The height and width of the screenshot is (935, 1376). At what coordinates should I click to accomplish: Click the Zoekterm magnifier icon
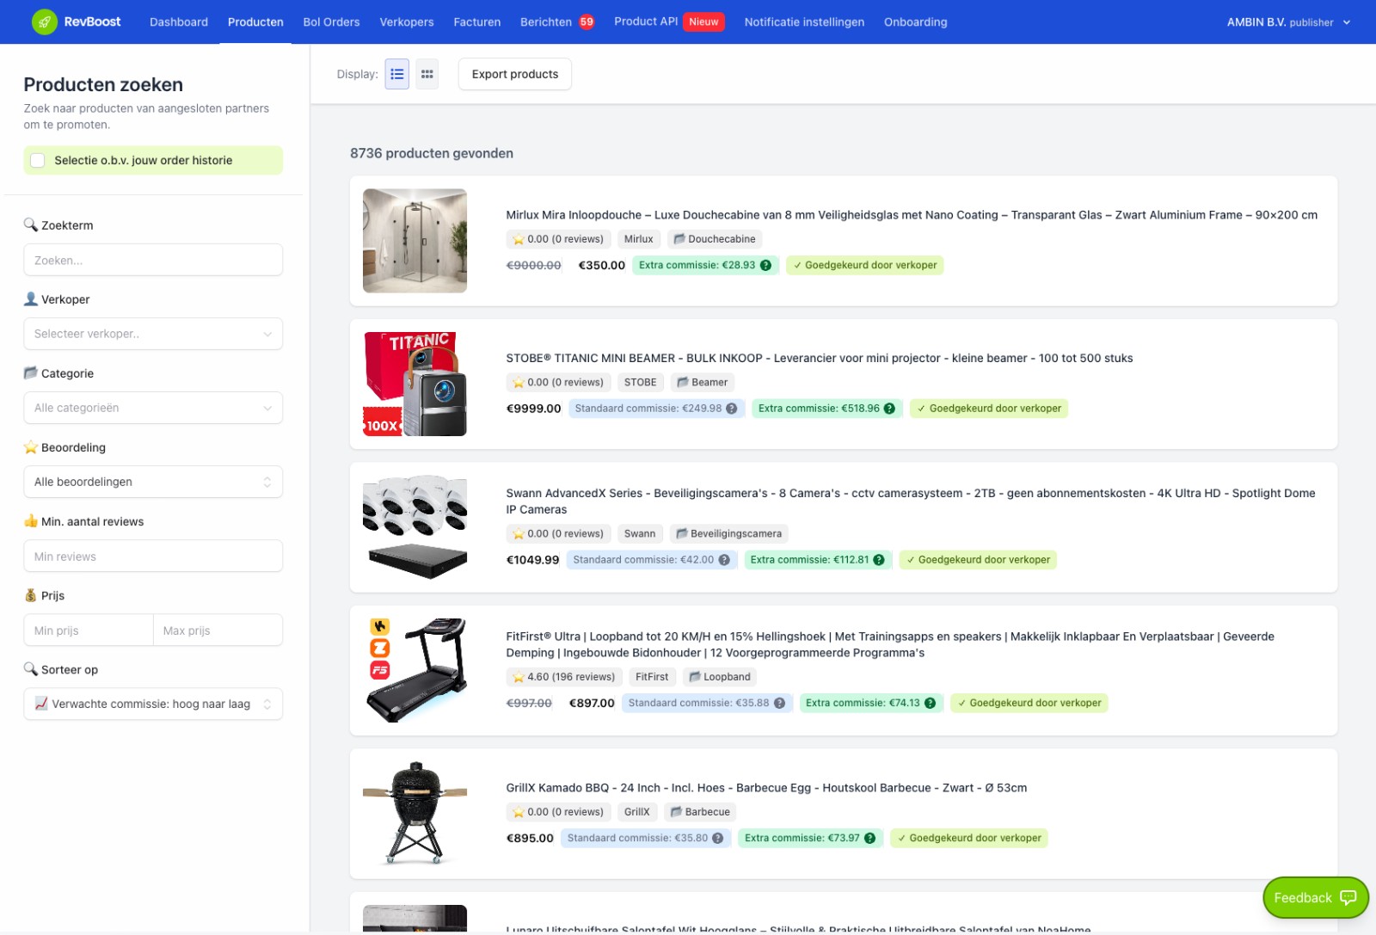coord(32,225)
